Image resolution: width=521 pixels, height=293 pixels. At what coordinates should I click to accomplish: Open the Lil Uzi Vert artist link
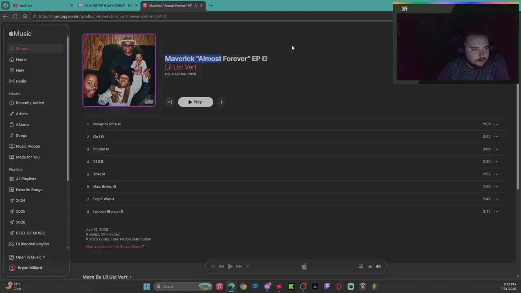[x=181, y=67]
